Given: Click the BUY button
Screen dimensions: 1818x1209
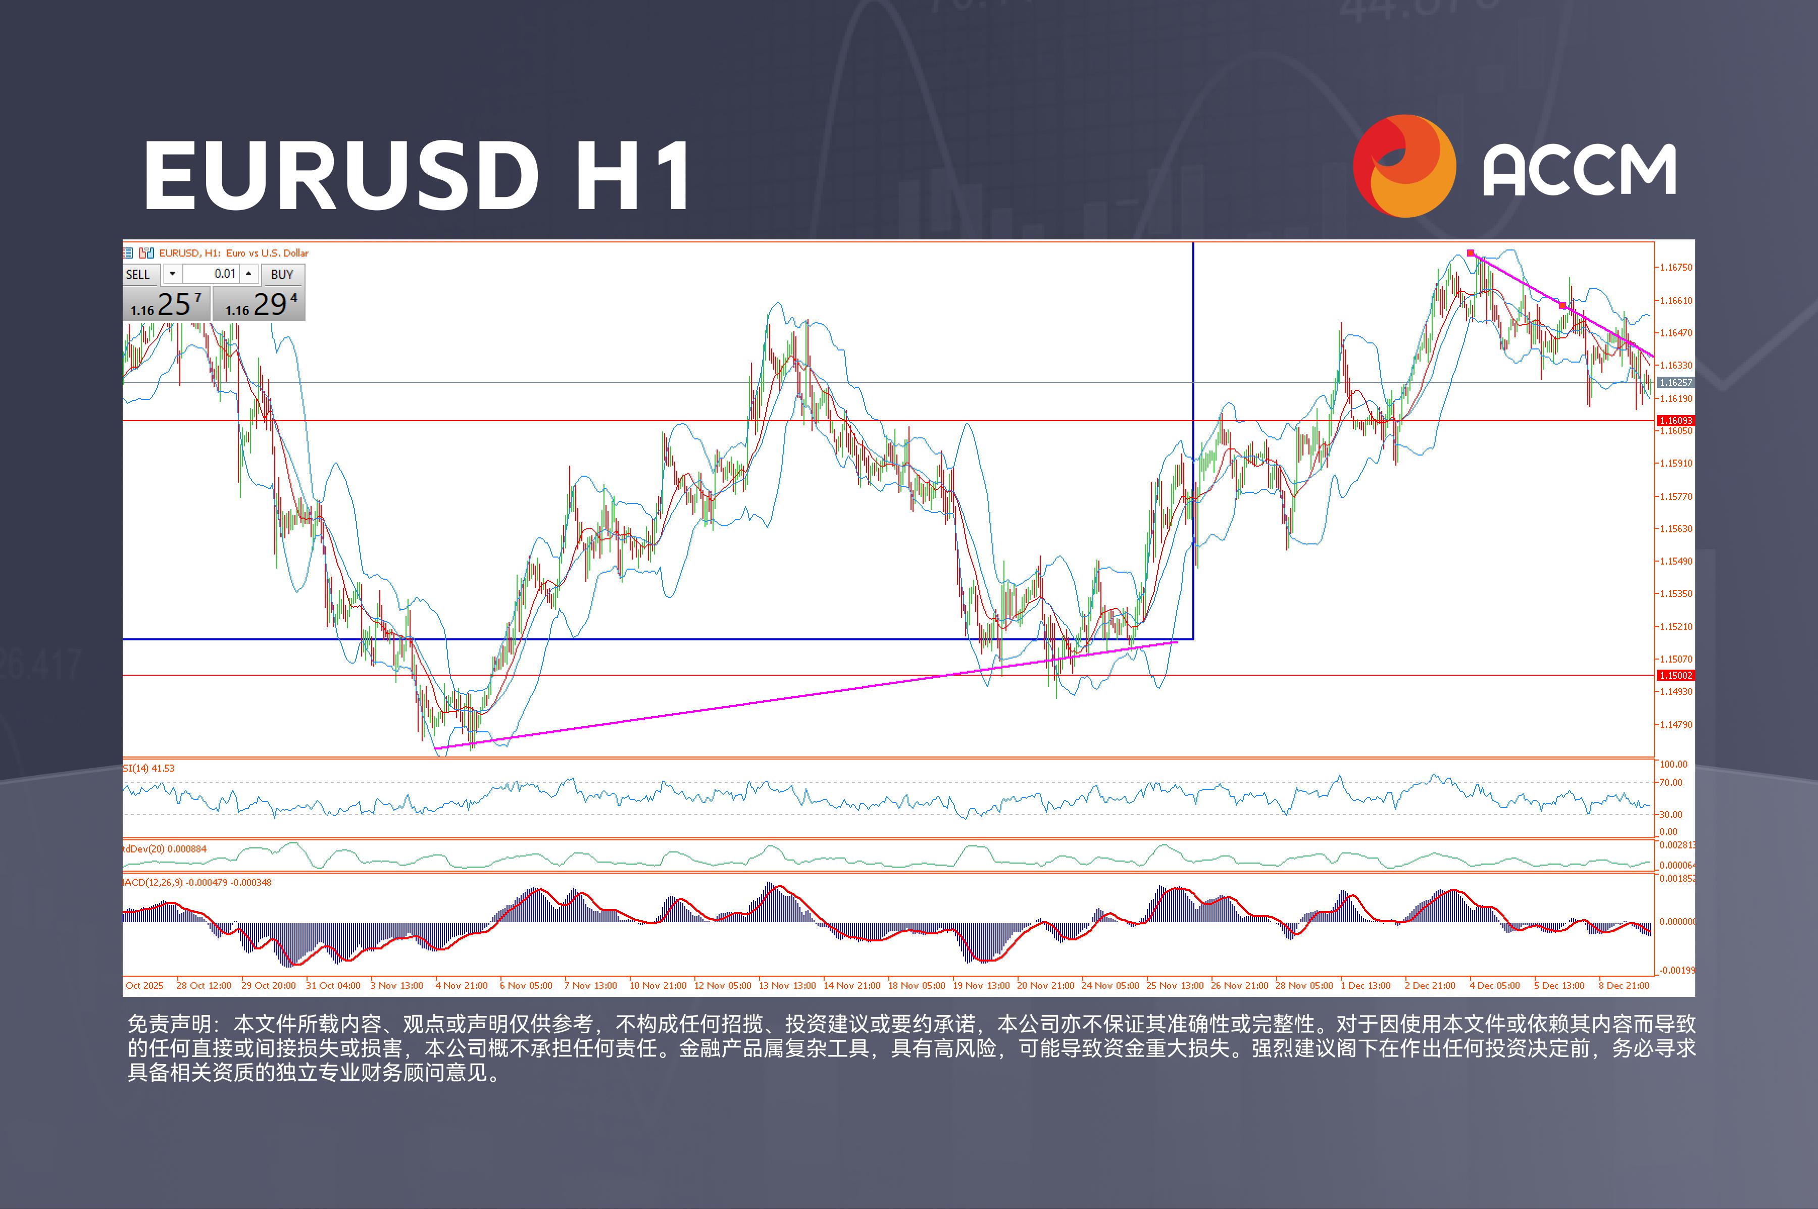Looking at the screenshot, I should click(x=282, y=275).
